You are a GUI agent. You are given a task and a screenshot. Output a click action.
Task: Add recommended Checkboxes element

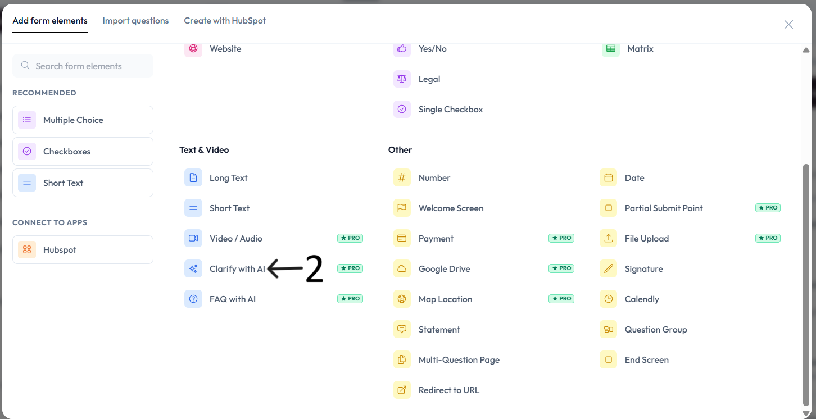(83, 152)
